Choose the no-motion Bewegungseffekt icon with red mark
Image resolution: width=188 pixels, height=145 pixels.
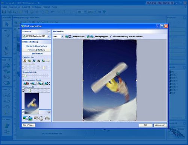(26, 83)
